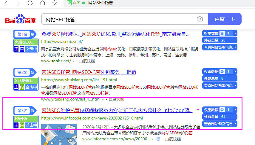The height and width of the screenshot is (145, 255).
Task: Open the browser home page icon
Action: coord(43,3)
